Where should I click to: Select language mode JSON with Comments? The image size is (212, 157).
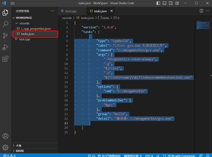pos(179,156)
